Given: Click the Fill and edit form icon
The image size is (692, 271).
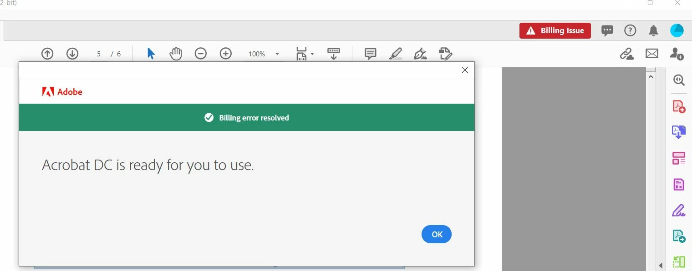Looking at the screenshot, I should coord(445,54).
